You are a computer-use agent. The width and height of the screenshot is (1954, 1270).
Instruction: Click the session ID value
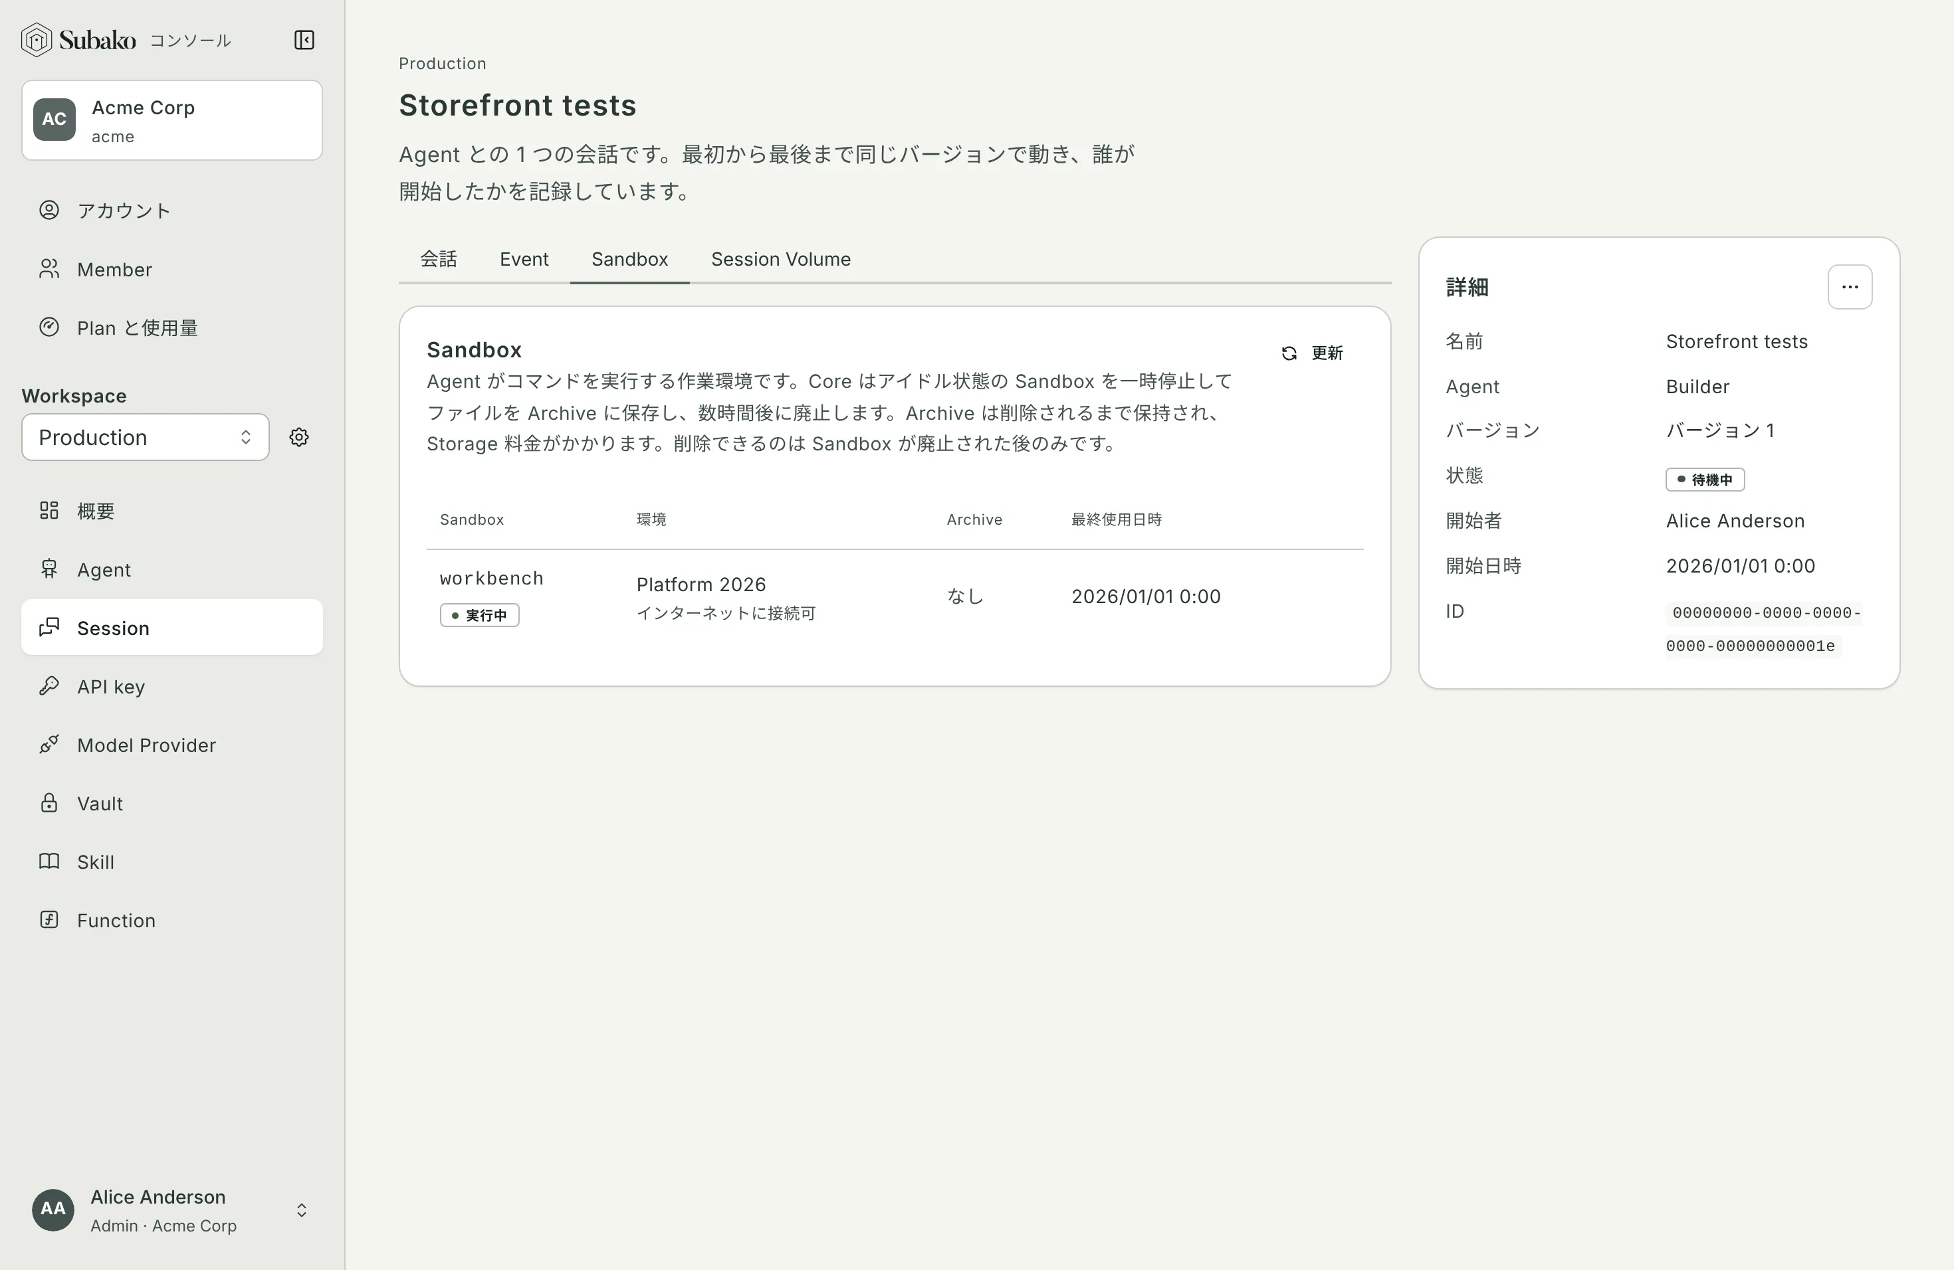tap(1763, 629)
